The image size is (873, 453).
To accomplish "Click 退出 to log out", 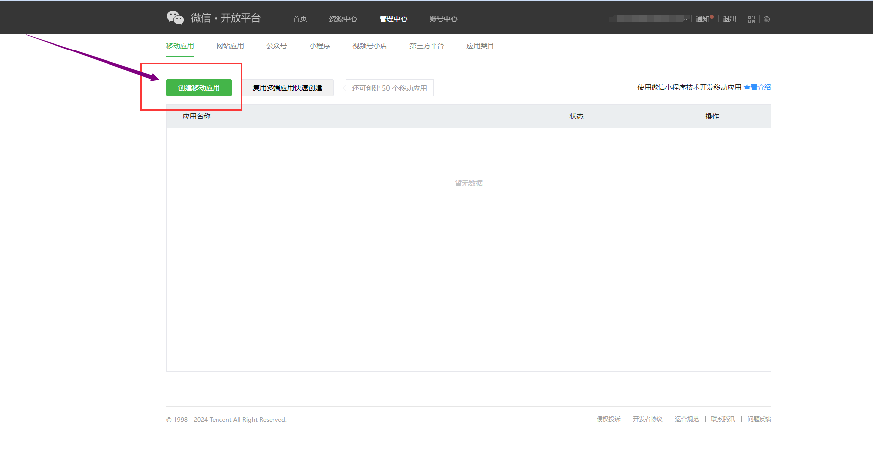I will tap(729, 19).
